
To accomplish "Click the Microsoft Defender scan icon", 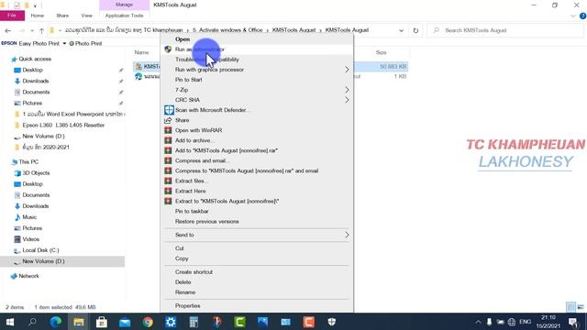I will click(x=169, y=110).
